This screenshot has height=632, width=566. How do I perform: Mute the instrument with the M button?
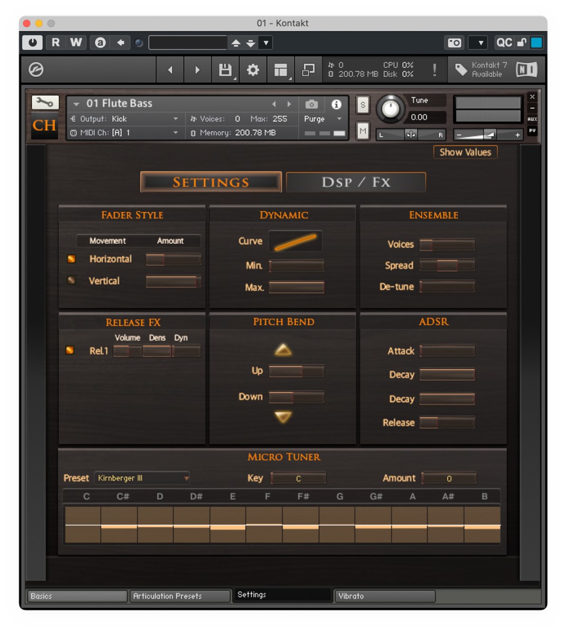pyautogui.click(x=362, y=131)
